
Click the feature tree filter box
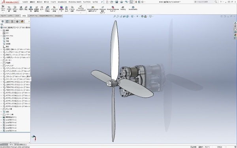15,25
